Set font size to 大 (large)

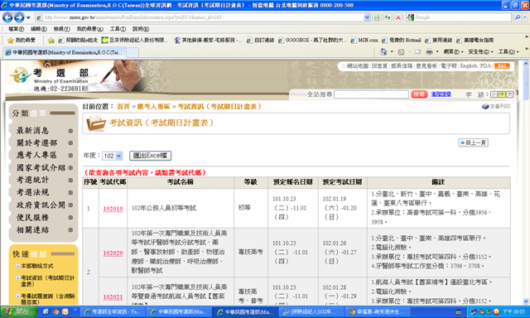tap(510, 94)
